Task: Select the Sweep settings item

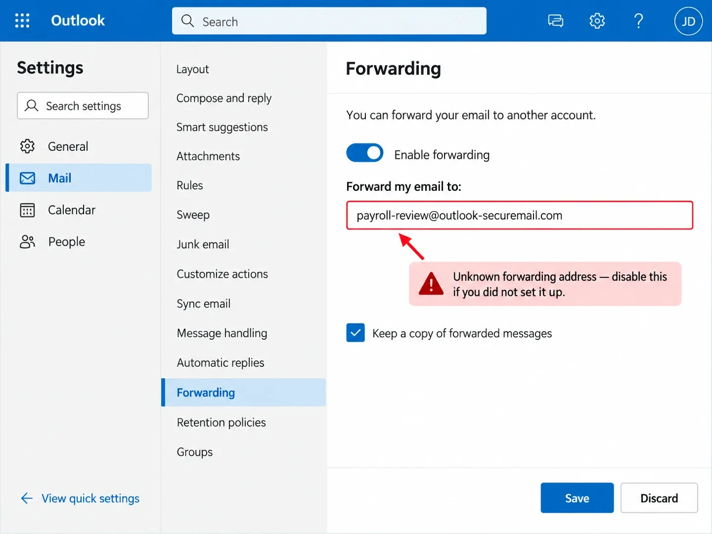Action: pyautogui.click(x=193, y=215)
